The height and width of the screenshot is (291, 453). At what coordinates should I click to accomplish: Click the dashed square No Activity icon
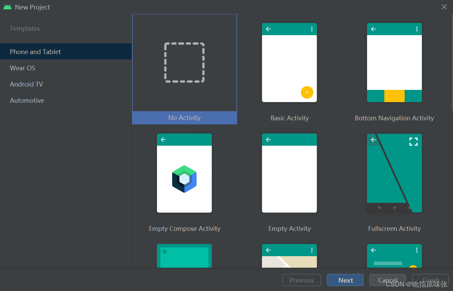(x=184, y=63)
